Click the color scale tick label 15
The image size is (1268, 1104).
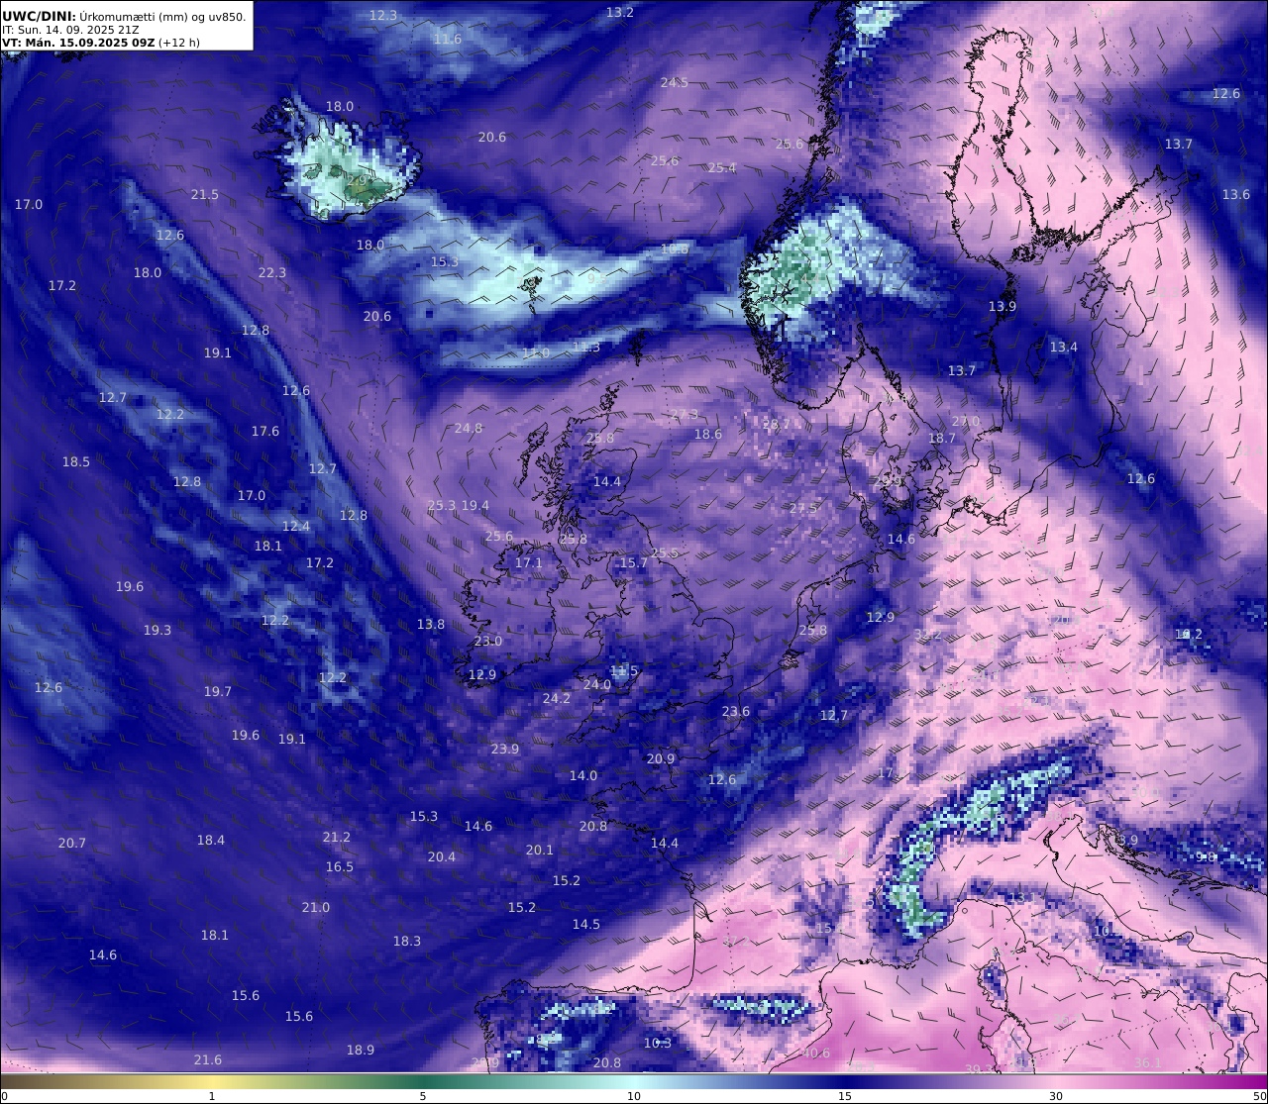pyautogui.click(x=845, y=1096)
